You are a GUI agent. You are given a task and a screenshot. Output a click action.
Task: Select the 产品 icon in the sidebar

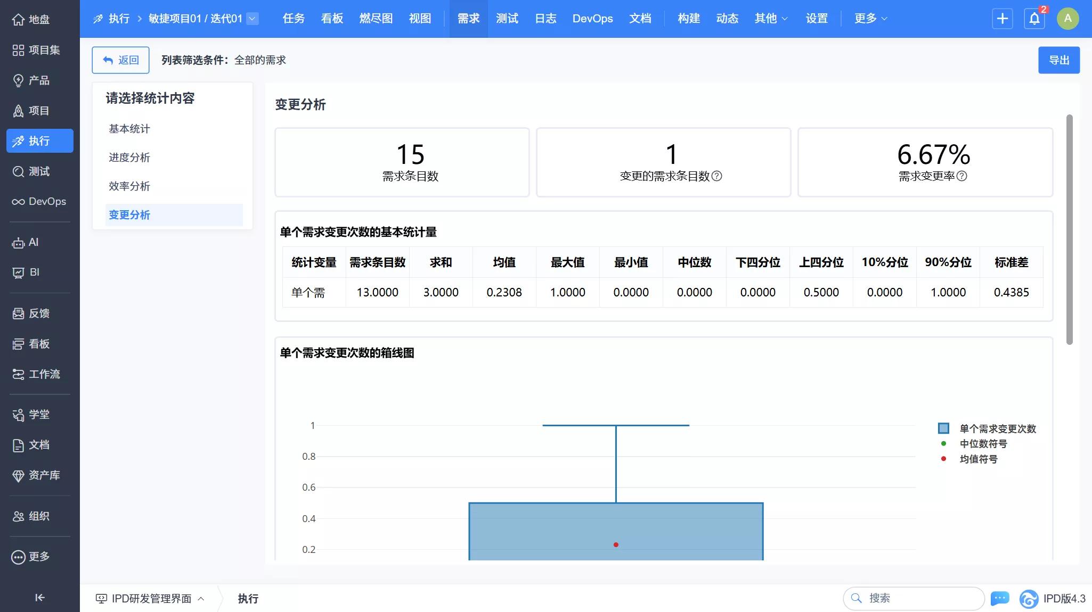pyautogui.click(x=19, y=80)
